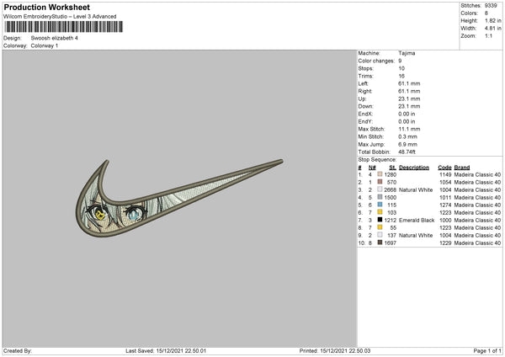Image resolution: width=505 pixels, height=357 pixels.
Task: Click the 'N#' column header
Action: [x=372, y=168]
